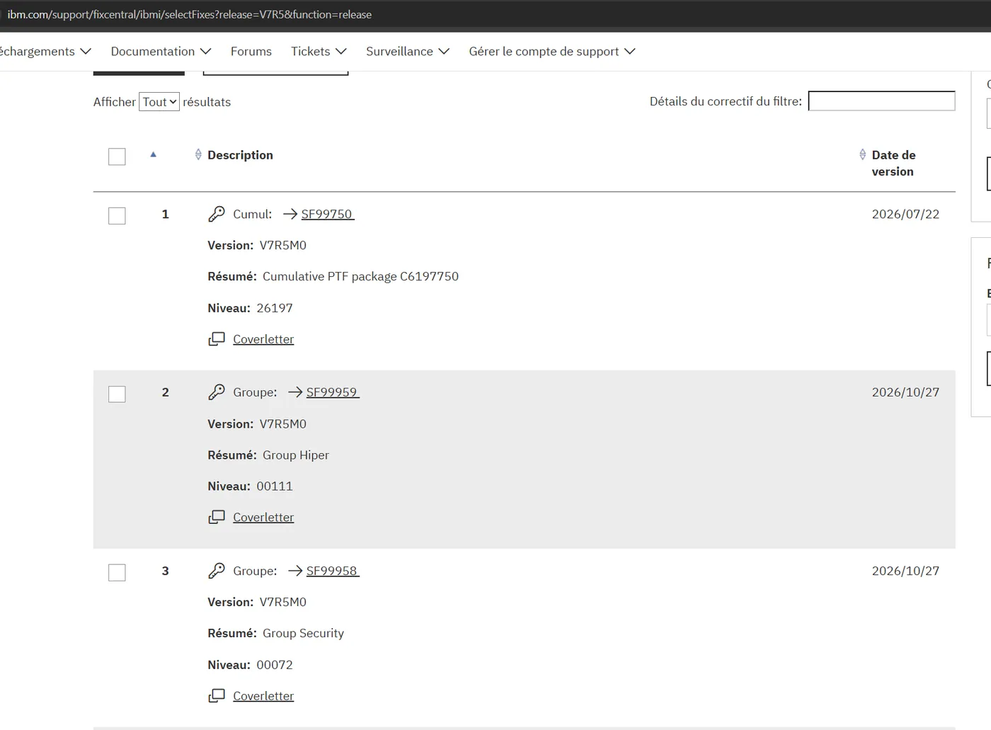Screen dimensions: 991x730
Task: Click the coverletter popup icon for SF99750
Action: (217, 339)
